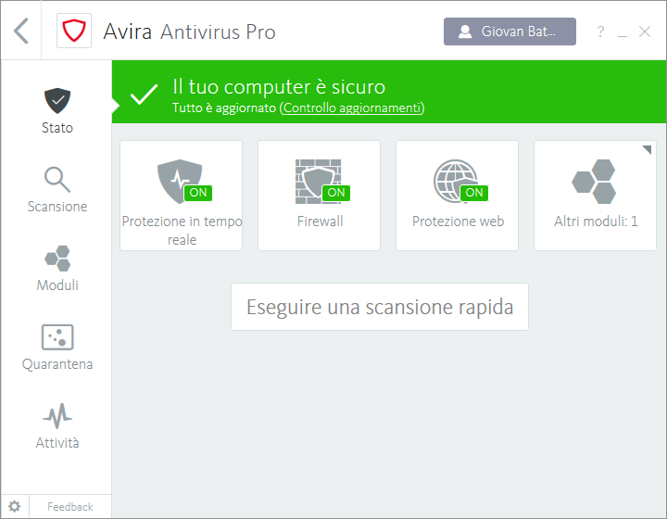This screenshot has width=667, height=519.
Task: Toggle the Firewall ON switch
Action: [x=335, y=193]
